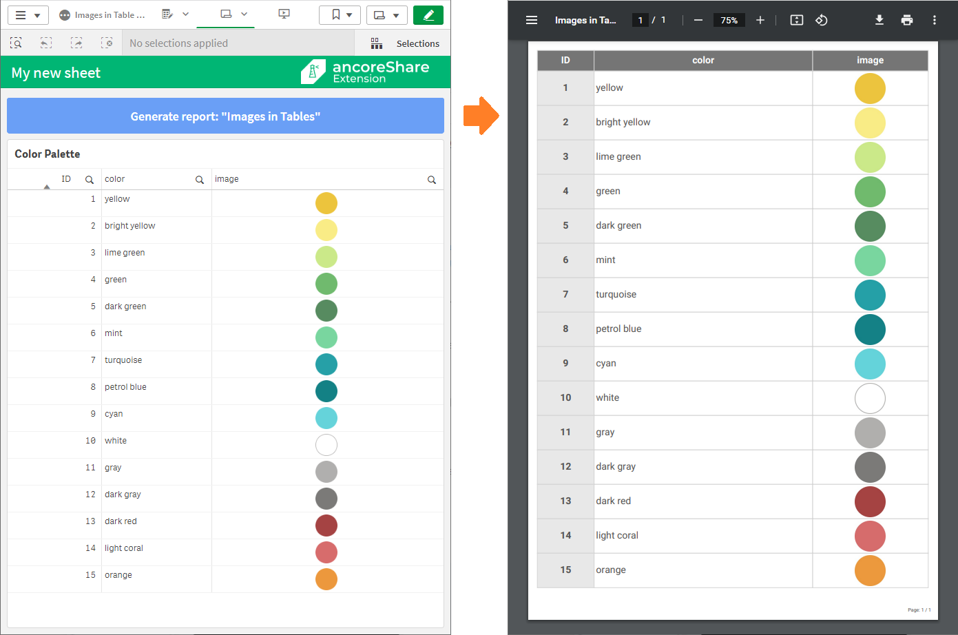Click the clear all selections icon
This screenshot has height=635, width=958.
[x=107, y=43]
